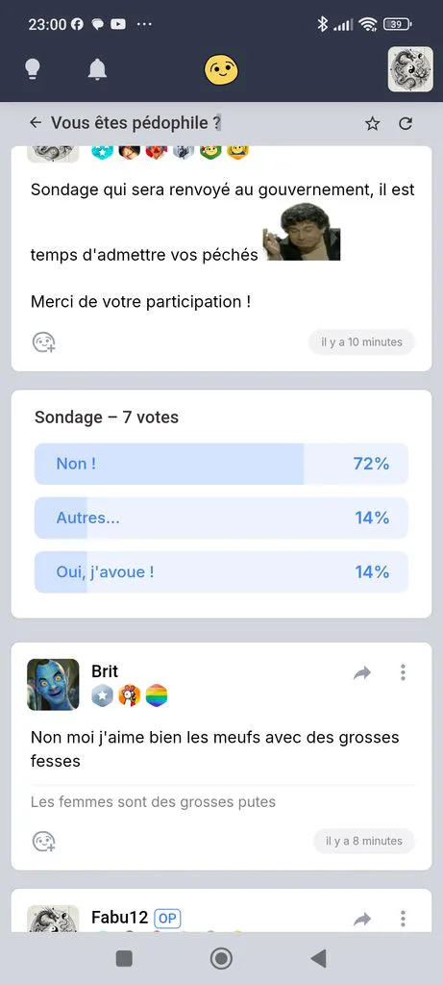The image size is (443, 985).
Task: Tap the yellow smiley logo at the top center
Action: pos(221,69)
